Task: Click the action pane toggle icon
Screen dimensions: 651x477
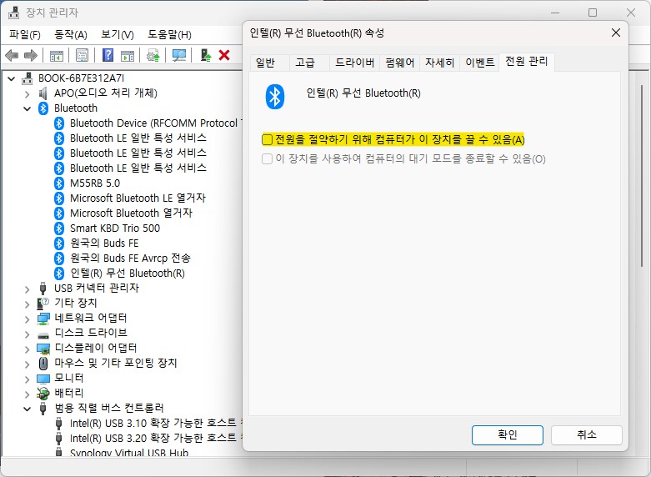Action: [128, 55]
